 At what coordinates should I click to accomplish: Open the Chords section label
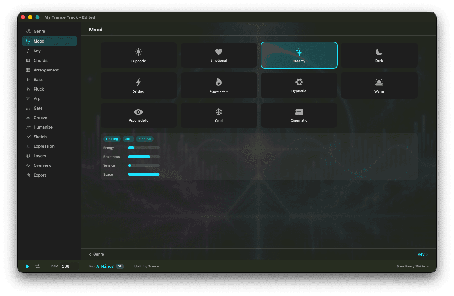tap(41, 60)
